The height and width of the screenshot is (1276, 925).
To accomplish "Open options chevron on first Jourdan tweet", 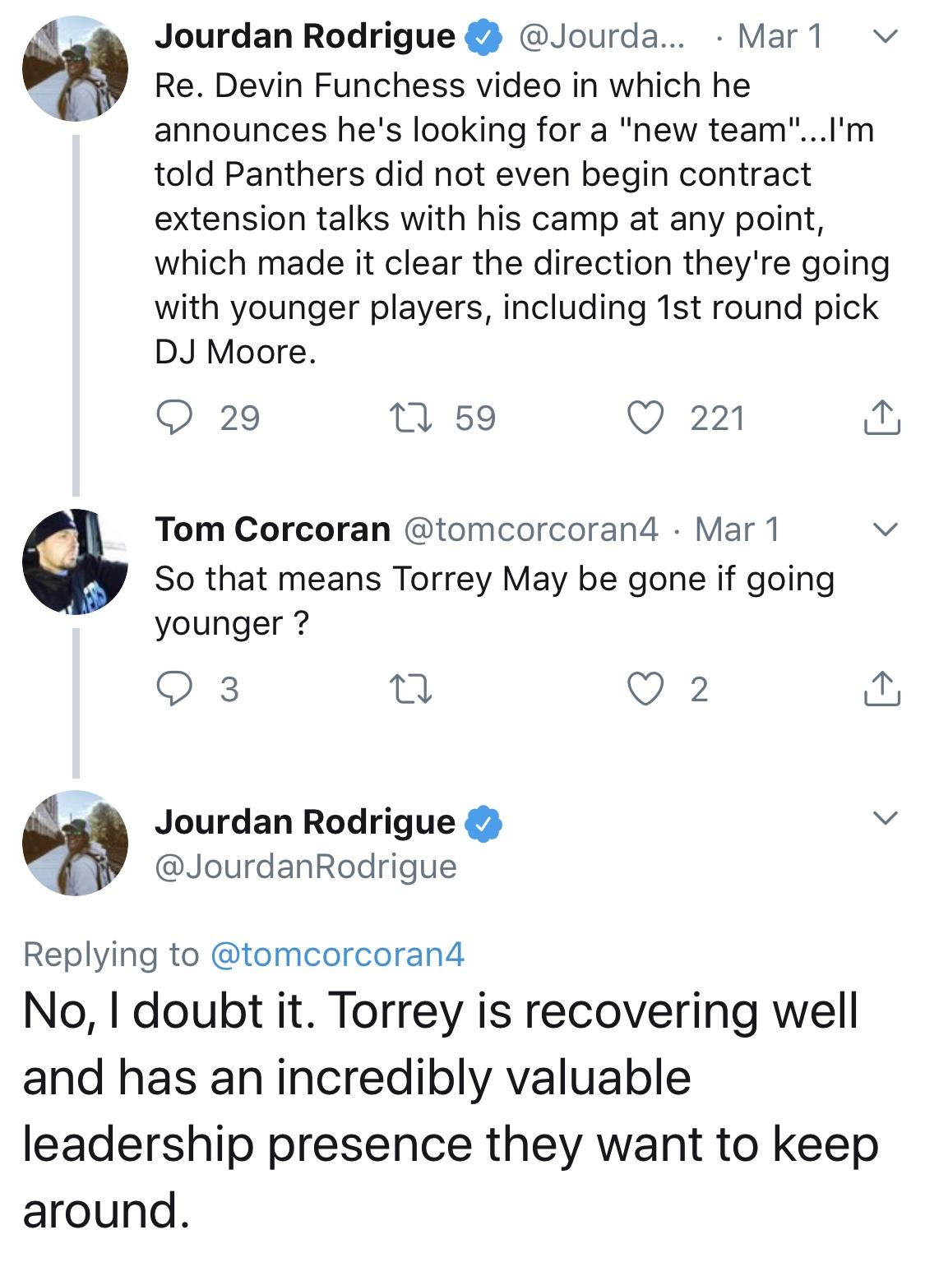I will pyautogui.click(x=884, y=36).
